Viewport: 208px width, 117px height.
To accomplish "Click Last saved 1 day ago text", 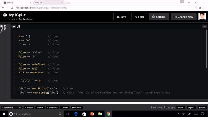I will 163,107.
